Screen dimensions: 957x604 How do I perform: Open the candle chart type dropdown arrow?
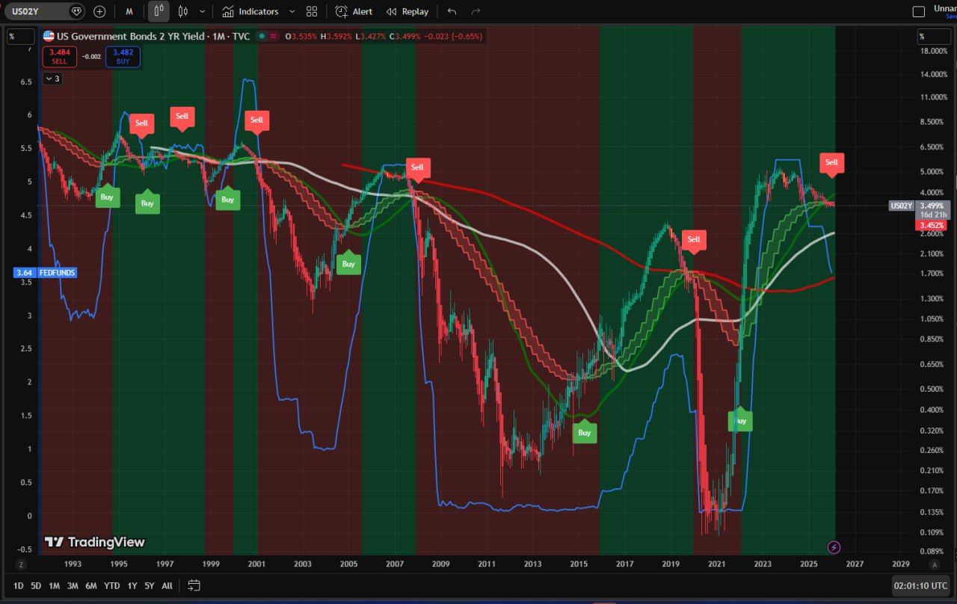coord(202,11)
